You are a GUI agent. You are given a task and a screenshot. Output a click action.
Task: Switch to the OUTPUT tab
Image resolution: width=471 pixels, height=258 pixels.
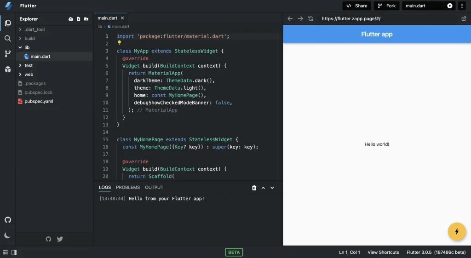[154, 188]
